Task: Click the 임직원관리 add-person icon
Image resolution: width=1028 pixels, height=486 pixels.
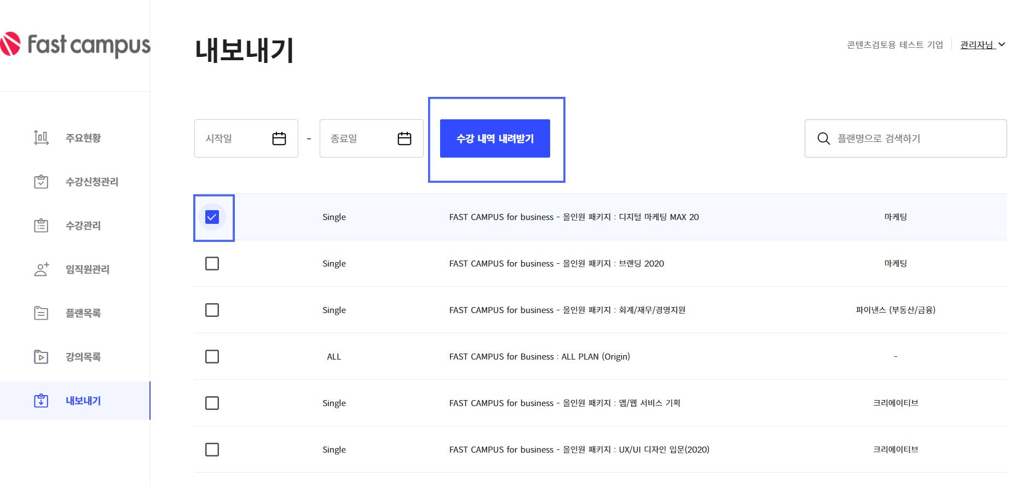Action: 42,269
